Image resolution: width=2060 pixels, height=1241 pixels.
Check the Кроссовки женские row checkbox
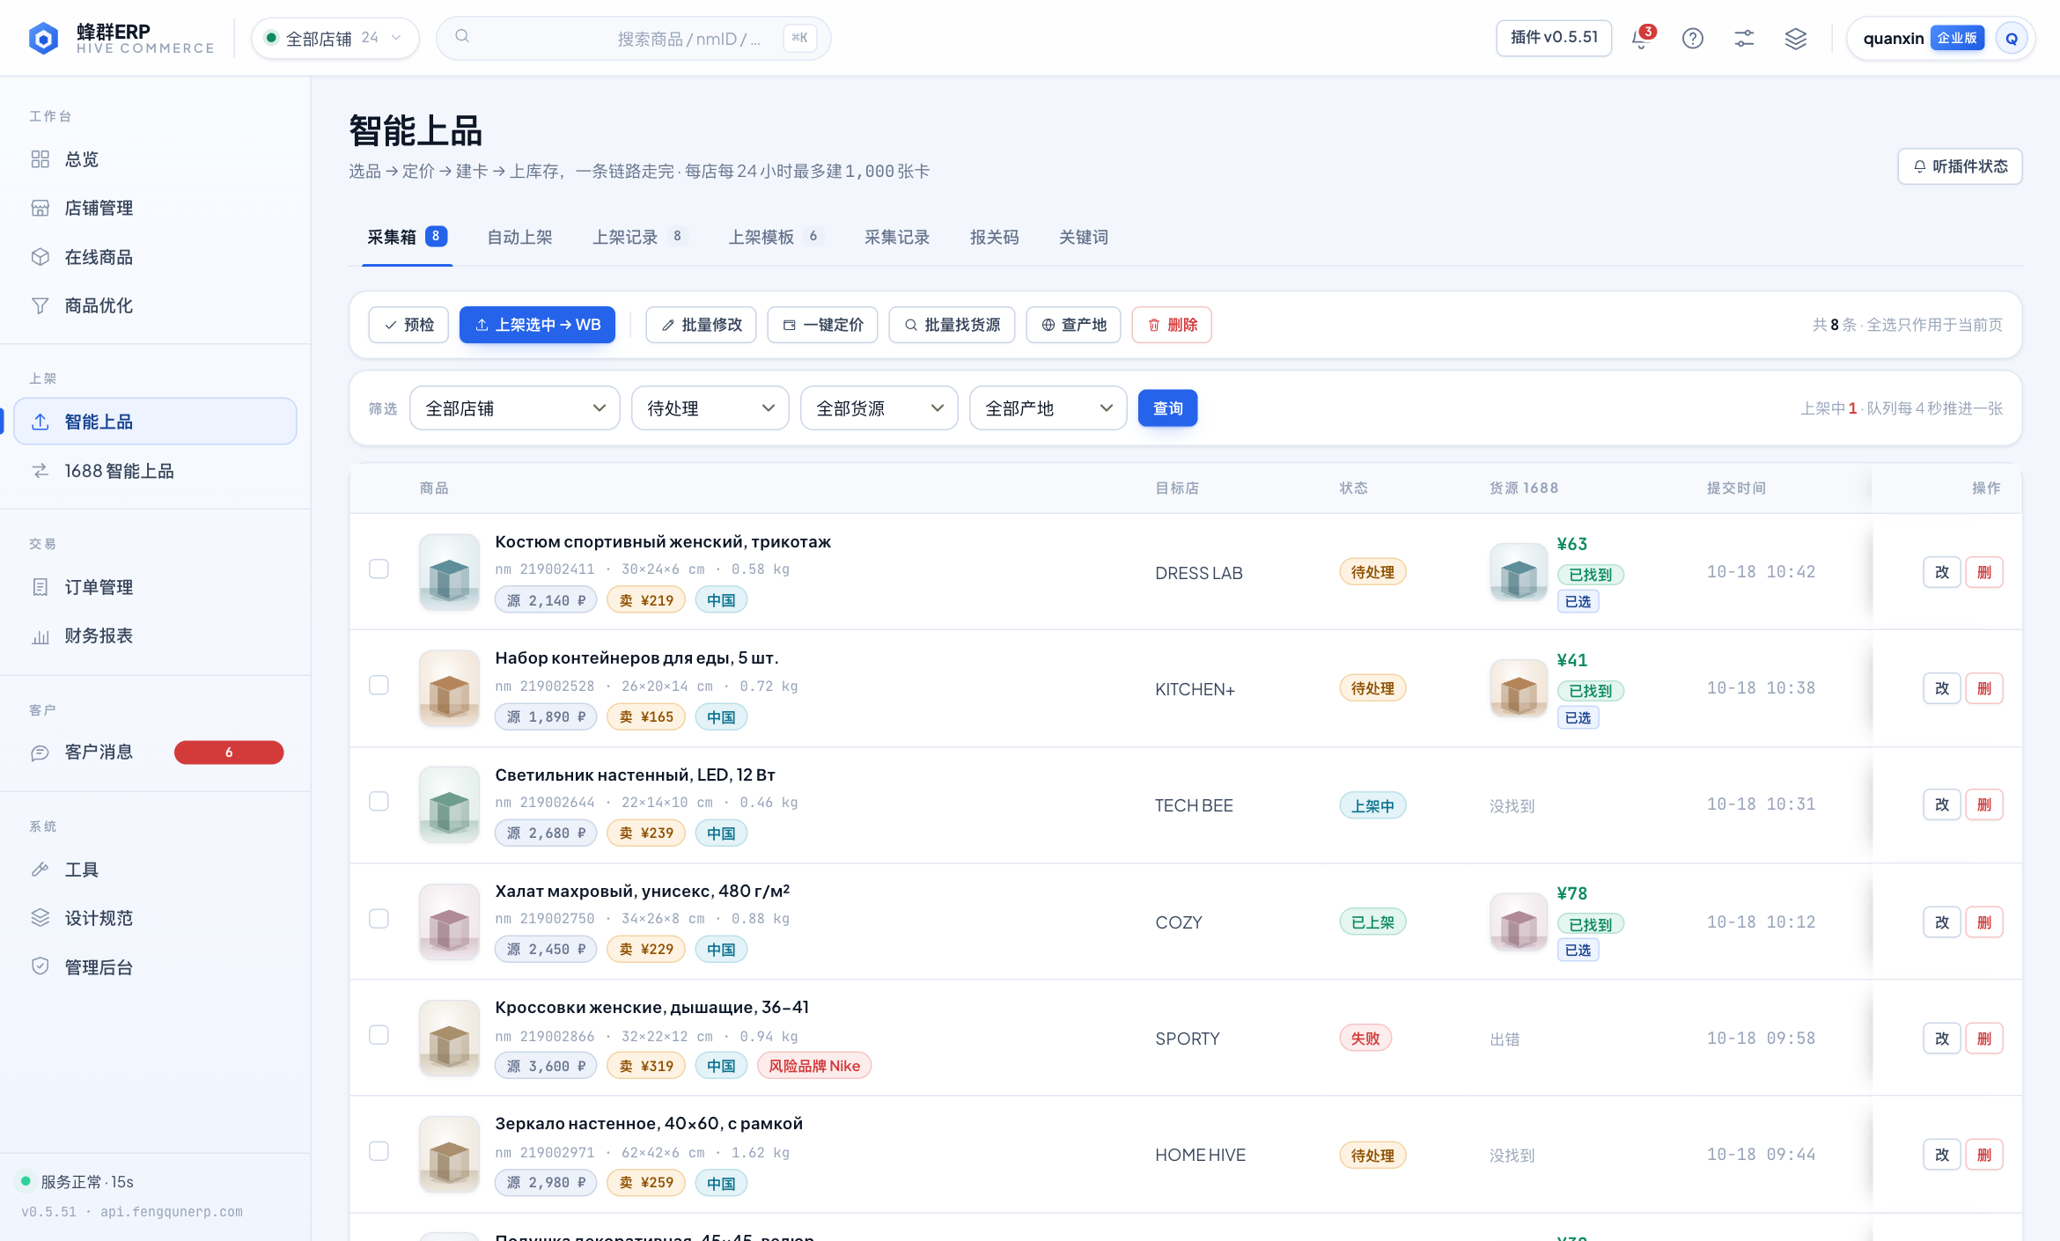(379, 1034)
